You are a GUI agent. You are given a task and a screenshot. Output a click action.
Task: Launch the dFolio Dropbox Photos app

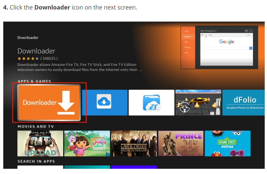[x=244, y=102]
